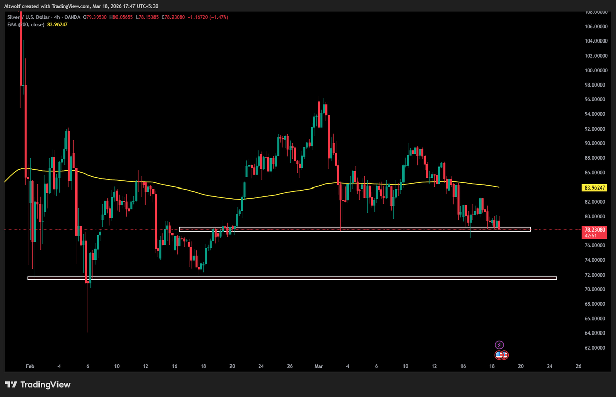Open the purple lightning event marker
This screenshot has height=397, width=616.
499,345
